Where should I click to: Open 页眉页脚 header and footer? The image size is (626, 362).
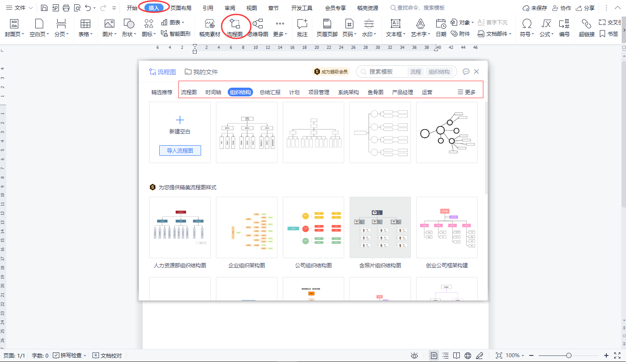[327, 28]
